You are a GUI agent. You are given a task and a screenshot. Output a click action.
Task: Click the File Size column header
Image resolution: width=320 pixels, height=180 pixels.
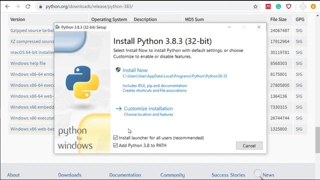tap(278, 19)
